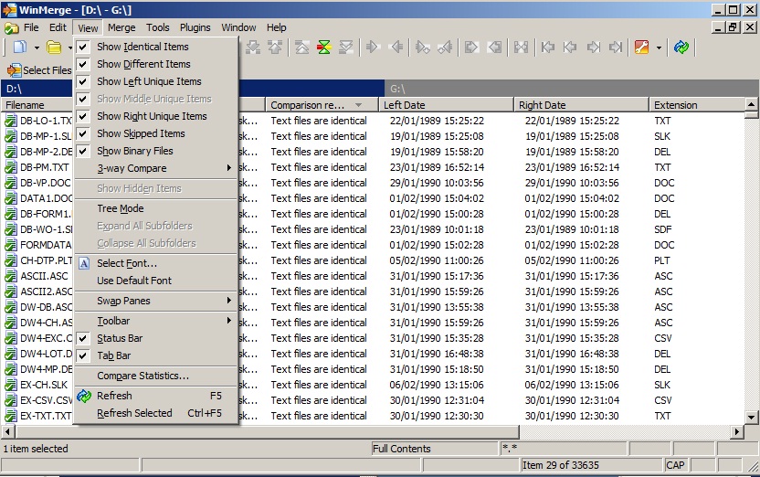
Task: Hide the Status Bar option
Action: [156, 338]
